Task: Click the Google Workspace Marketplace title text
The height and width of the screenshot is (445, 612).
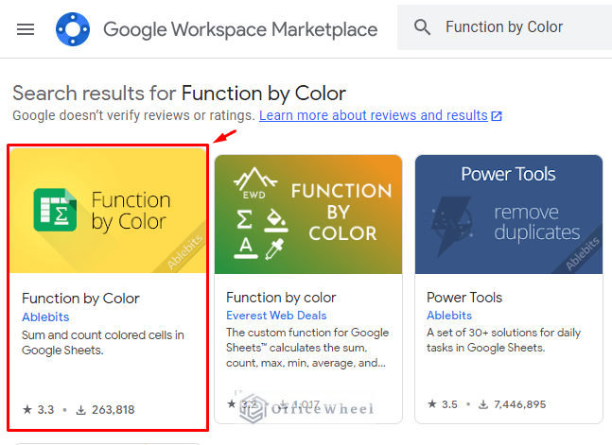Action: [x=240, y=29]
